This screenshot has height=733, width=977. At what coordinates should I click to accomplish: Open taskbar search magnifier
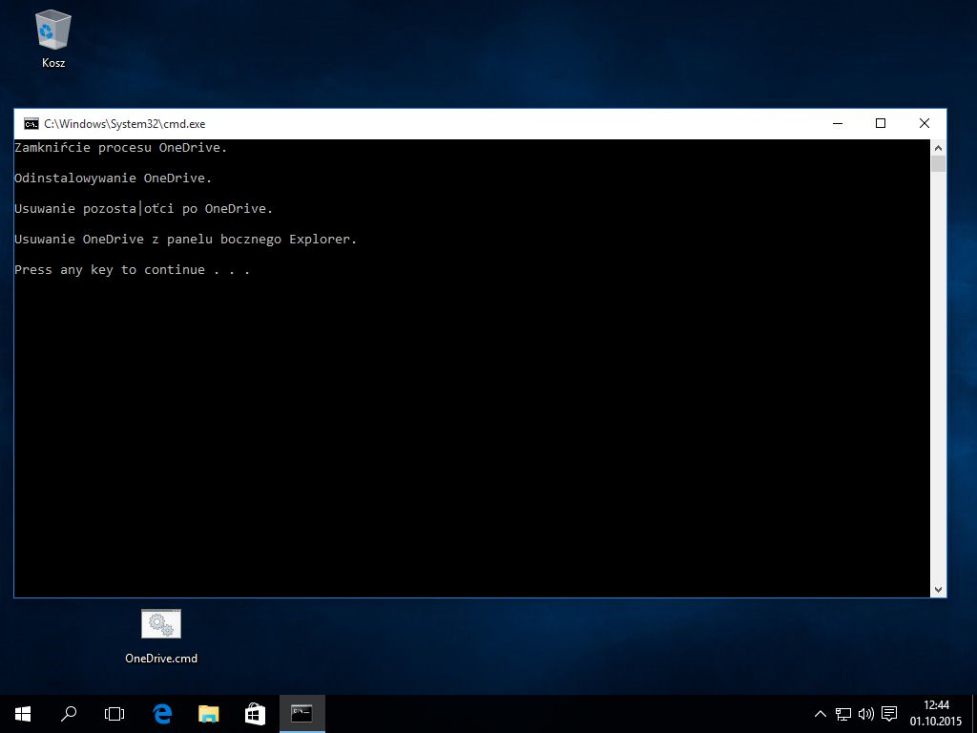coord(69,714)
